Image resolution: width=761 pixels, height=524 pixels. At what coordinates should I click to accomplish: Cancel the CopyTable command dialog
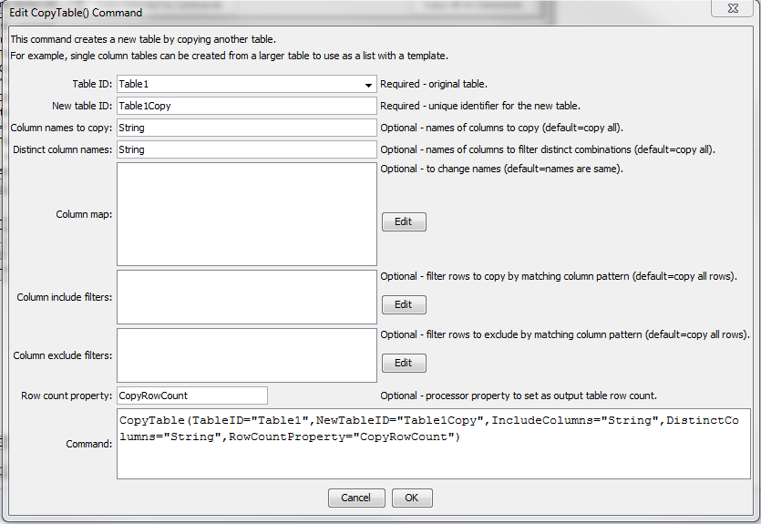[356, 498]
